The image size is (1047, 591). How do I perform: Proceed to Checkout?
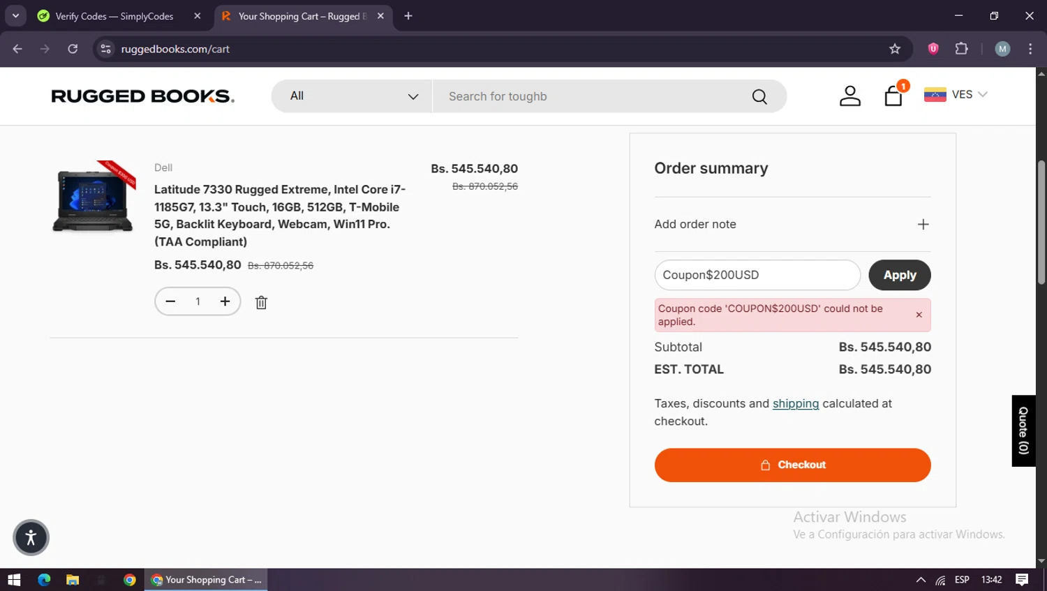click(x=792, y=465)
